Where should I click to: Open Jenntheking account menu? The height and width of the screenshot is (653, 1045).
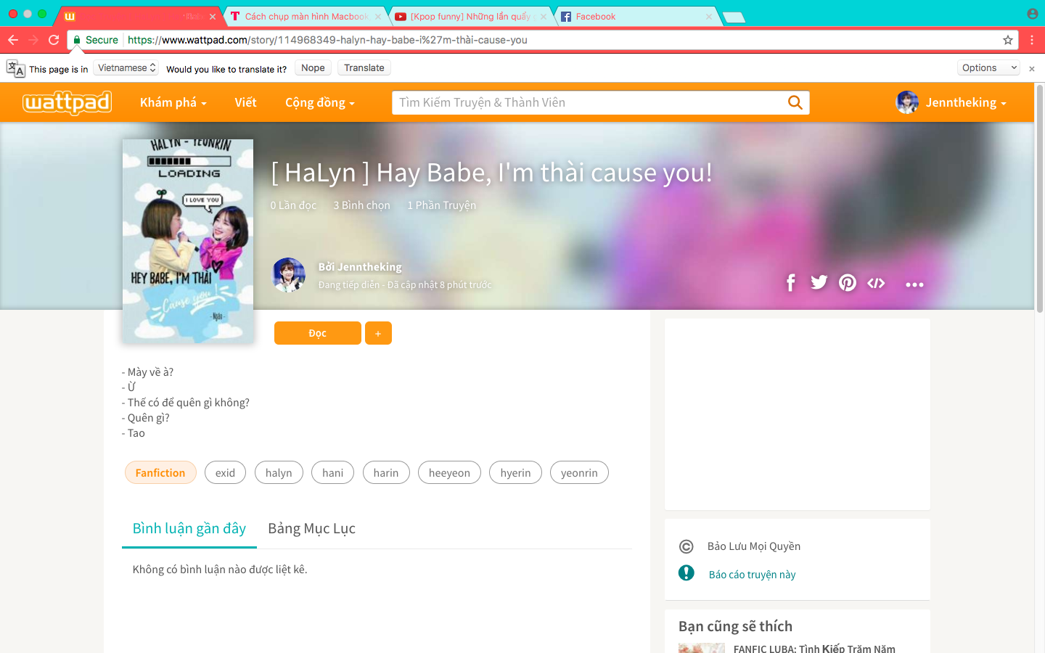(951, 102)
